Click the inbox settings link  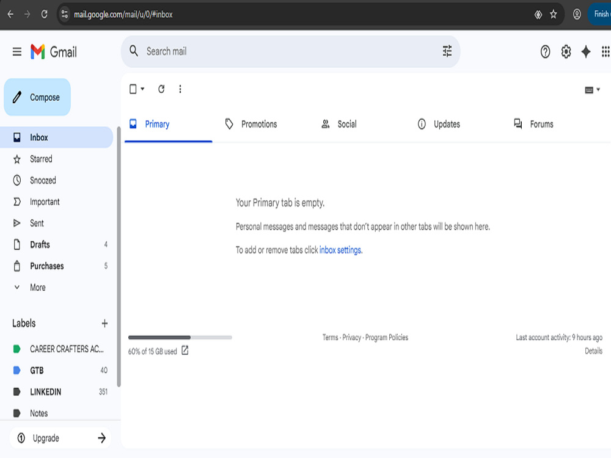pos(340,250)
